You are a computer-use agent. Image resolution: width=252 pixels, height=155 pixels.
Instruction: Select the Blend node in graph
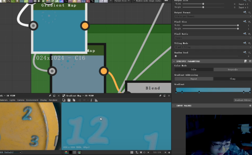tap(149, 87)
